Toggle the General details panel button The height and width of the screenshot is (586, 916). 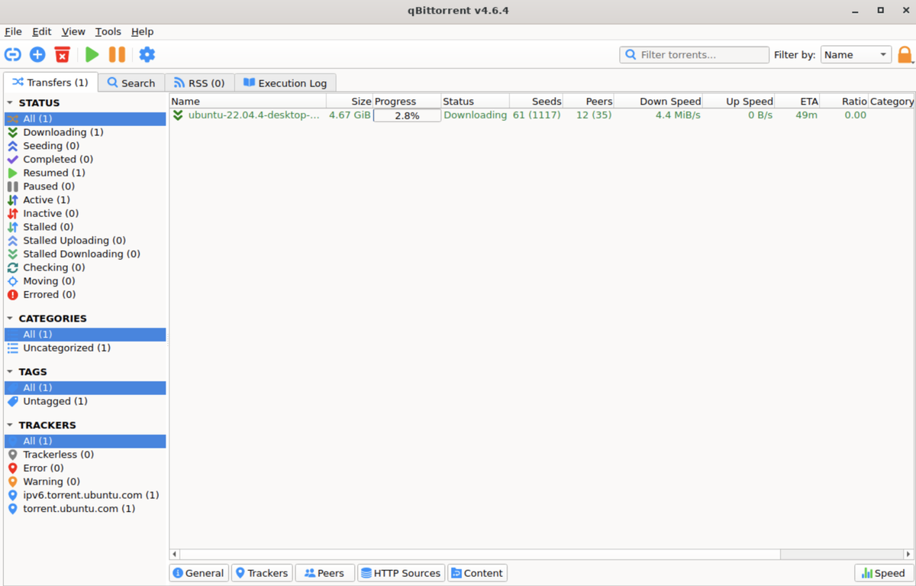click(x=198, y=573)
